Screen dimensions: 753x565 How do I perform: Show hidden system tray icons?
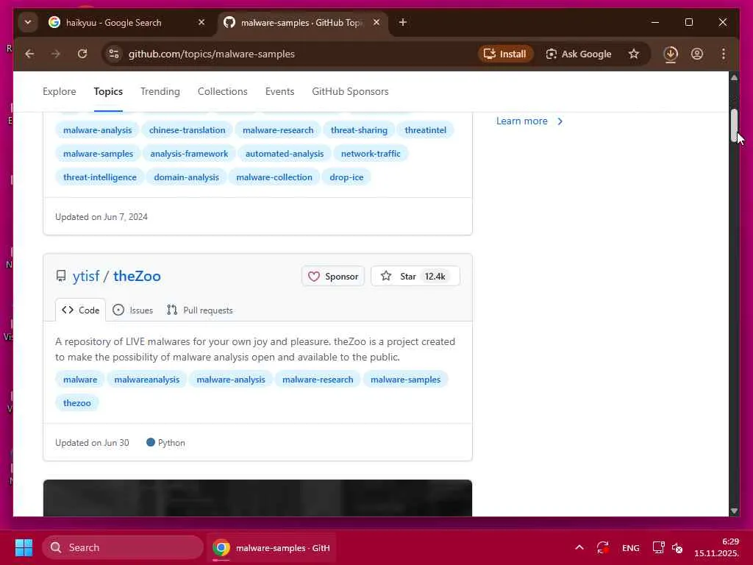tap(579, 547)
